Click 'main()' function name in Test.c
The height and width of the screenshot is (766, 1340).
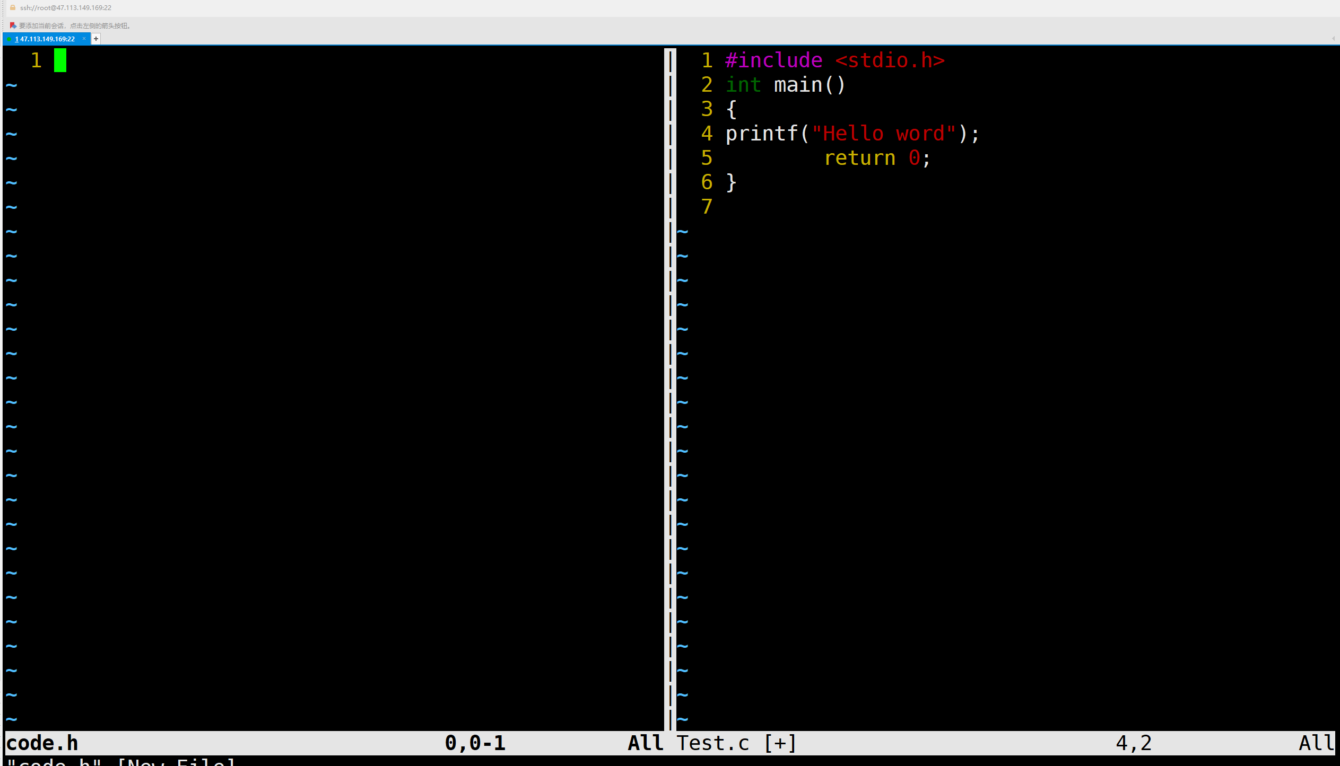coord(810,85)
